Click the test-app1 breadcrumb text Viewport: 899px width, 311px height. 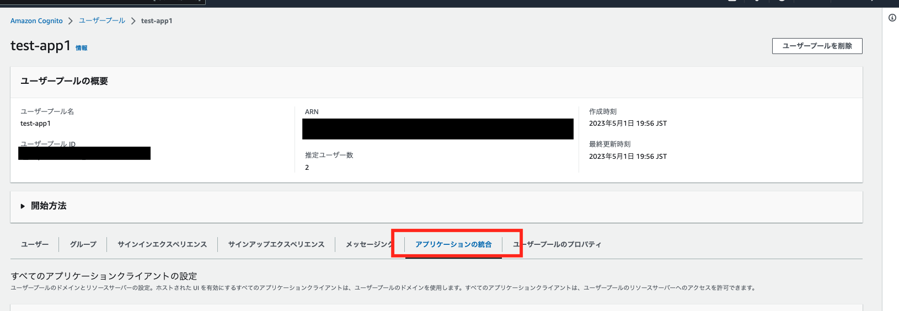[x=157, y=21]
